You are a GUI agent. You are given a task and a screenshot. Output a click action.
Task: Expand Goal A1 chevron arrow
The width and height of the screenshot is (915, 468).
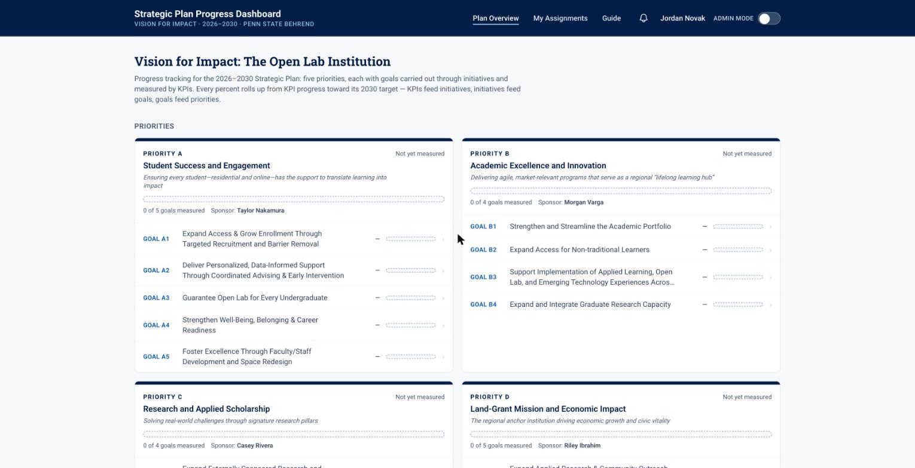pos(443,239)
